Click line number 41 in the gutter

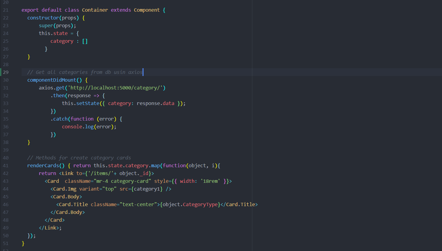tap(6, 165)
